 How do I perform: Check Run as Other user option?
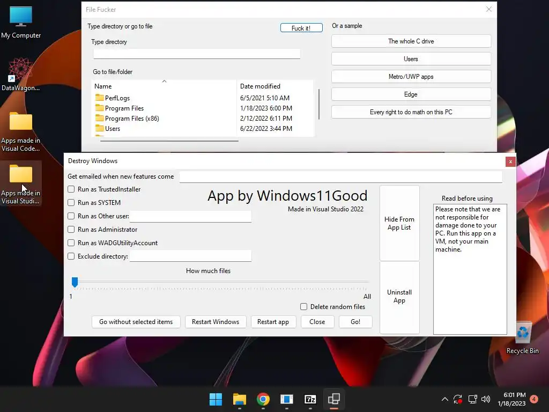click(71, 216)
